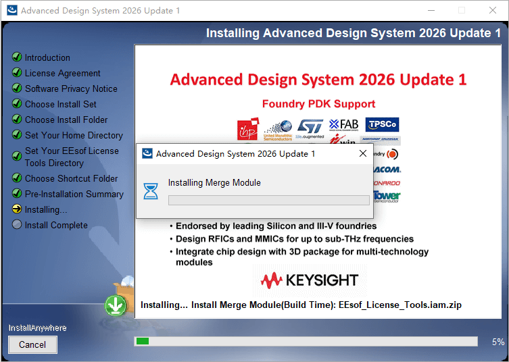Screen dimensions: 509x362
Task: Click the ADS app icon in main title bar
Action: click(x=12, y=10)
